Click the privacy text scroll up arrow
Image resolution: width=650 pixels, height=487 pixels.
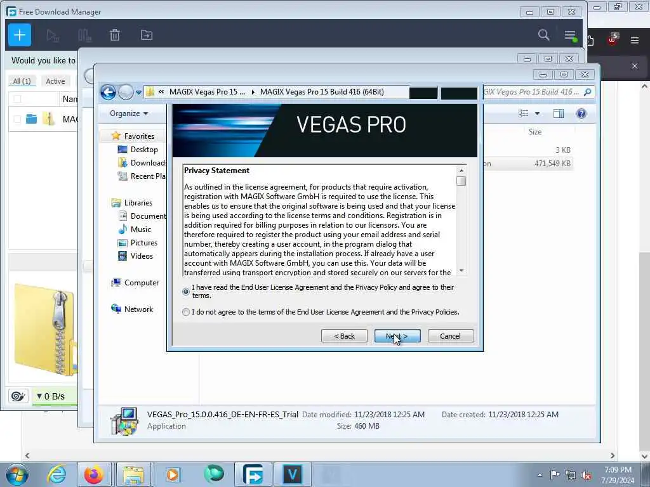(461, 170)
